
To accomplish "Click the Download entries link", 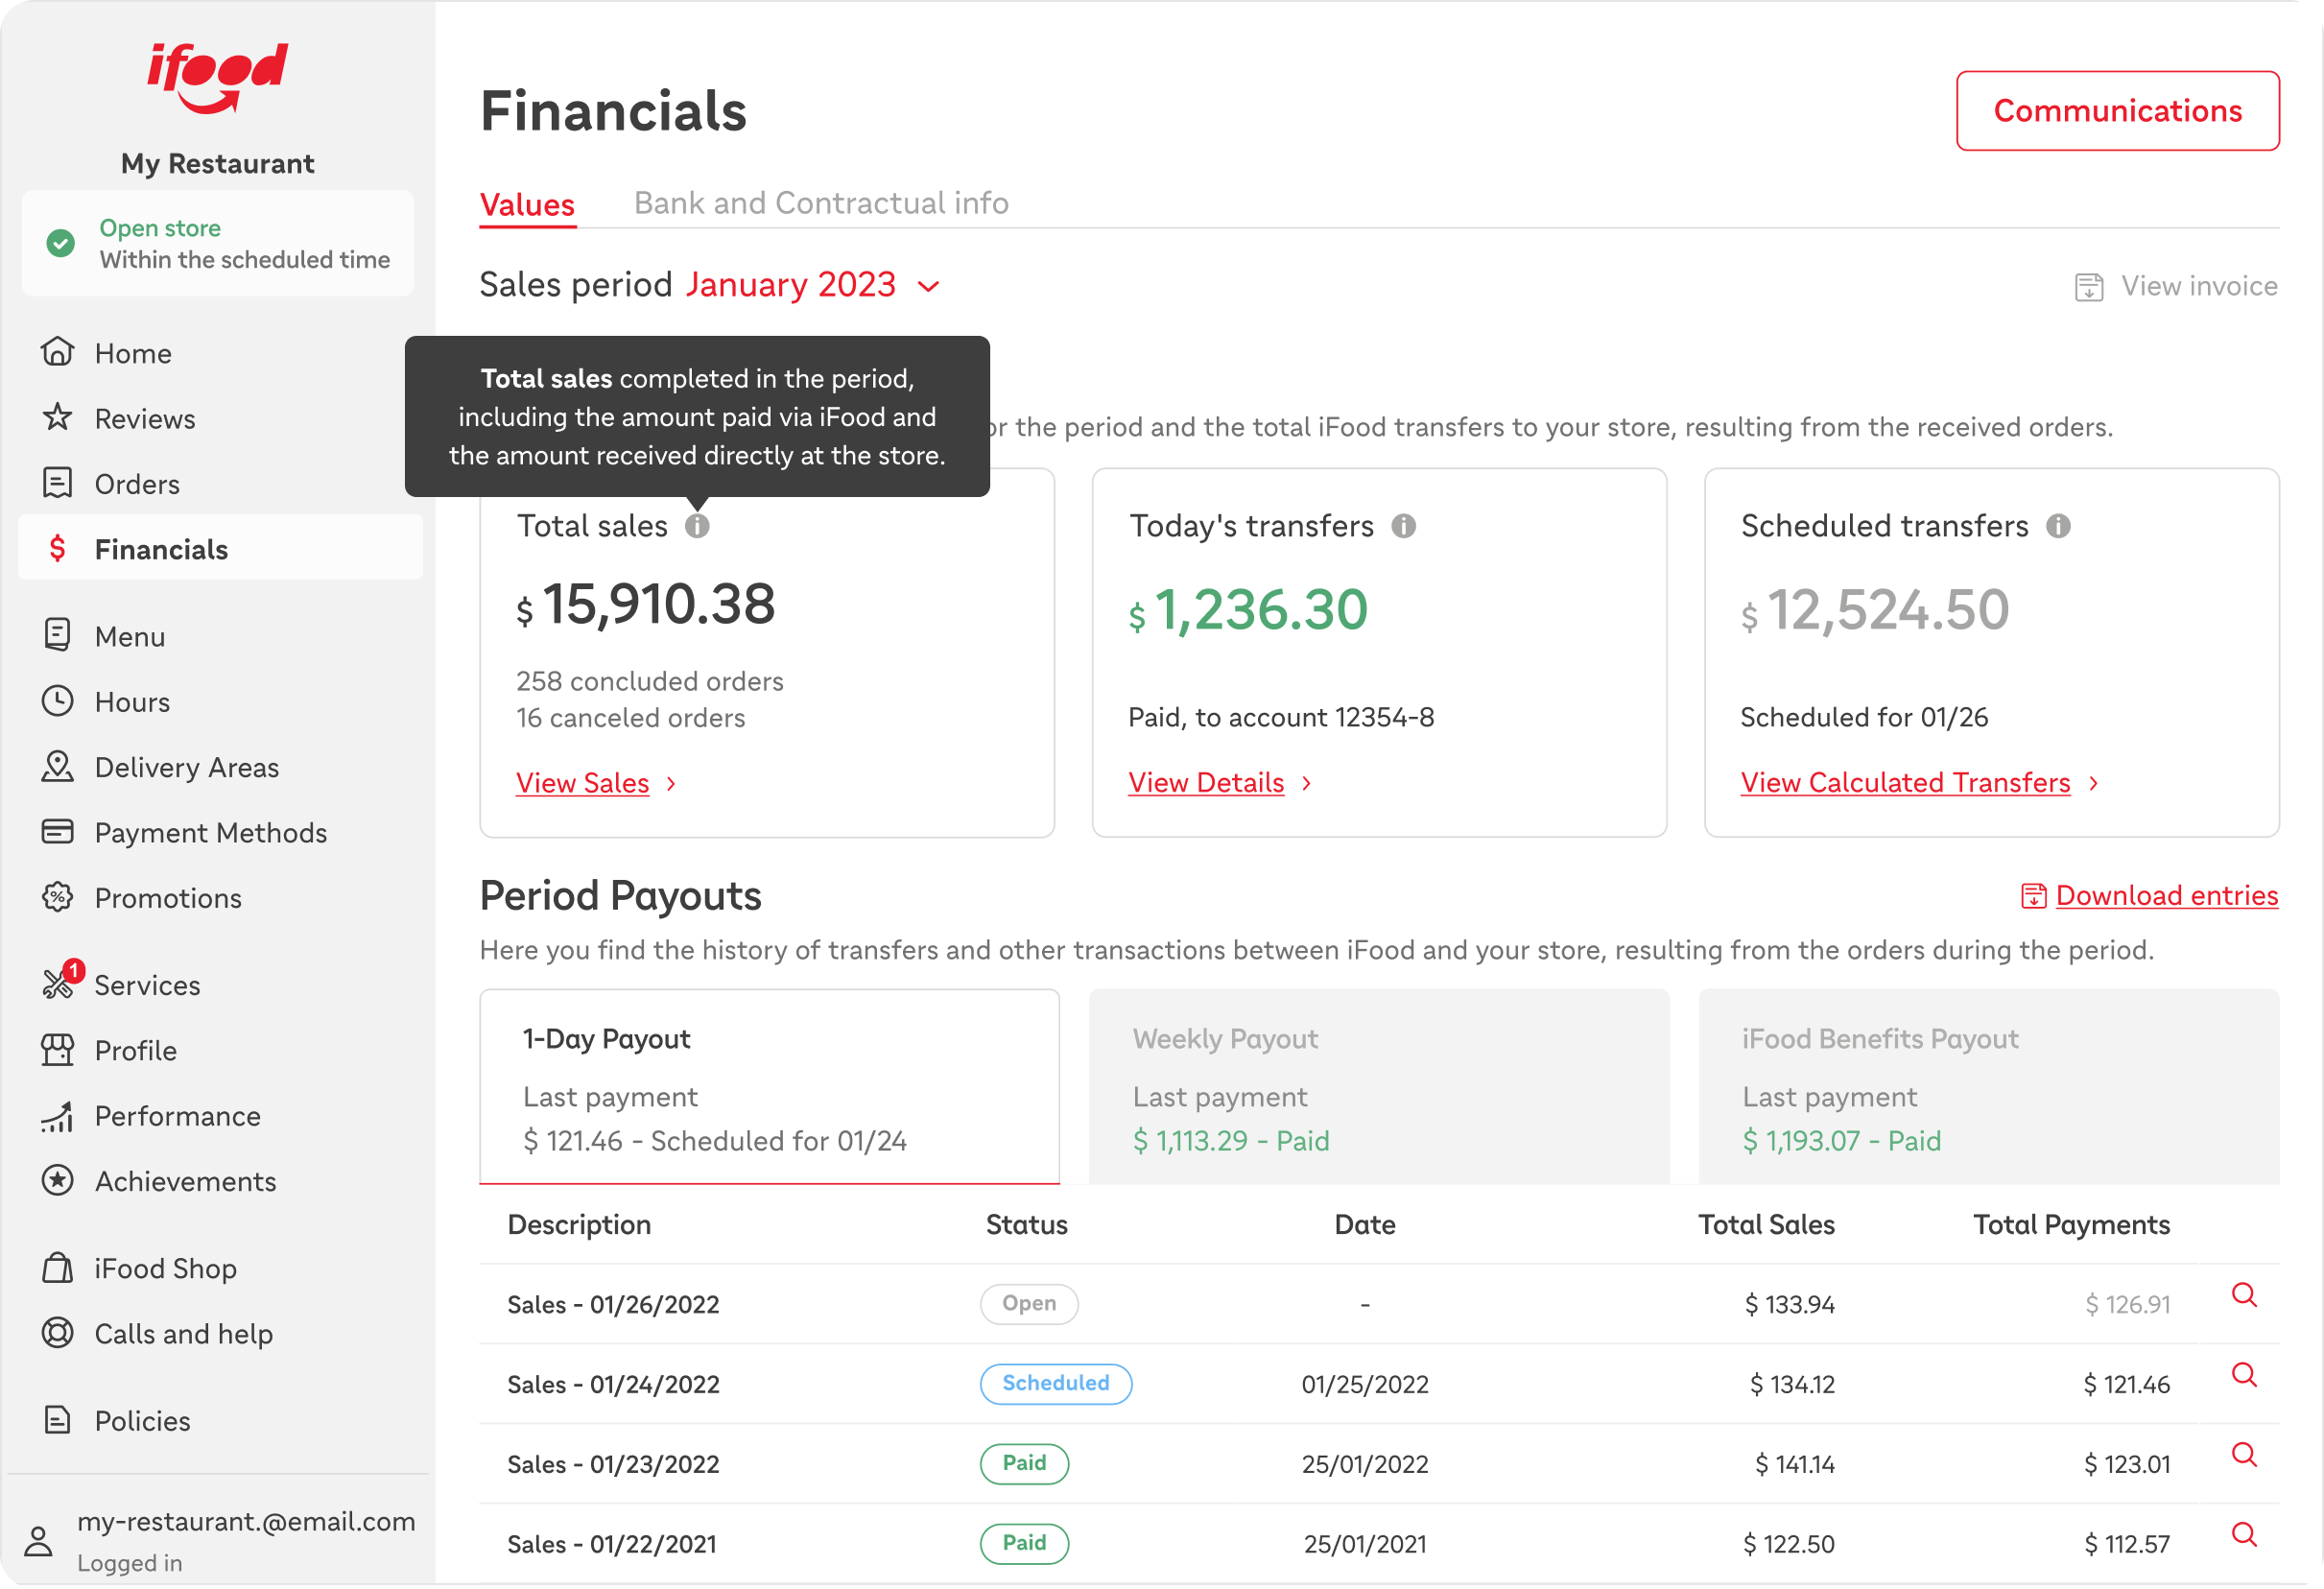I will click(x=2165, y=896).
